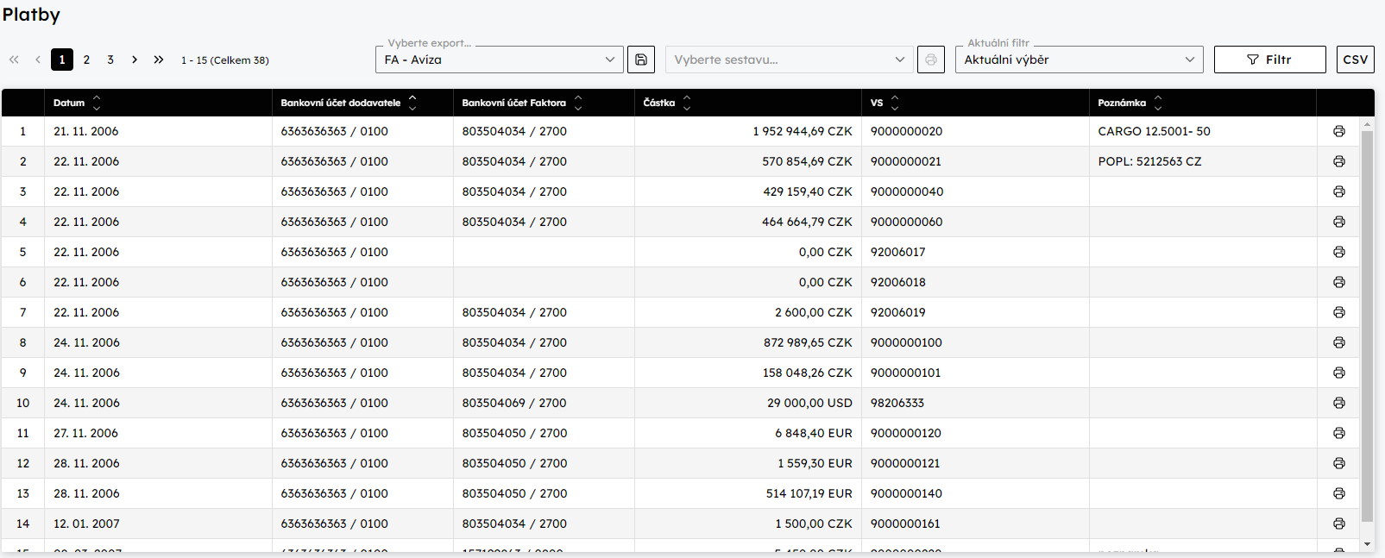This screenshot has height=558, width=1385.
Task: Click row number 10 cell
Action: 22,403
